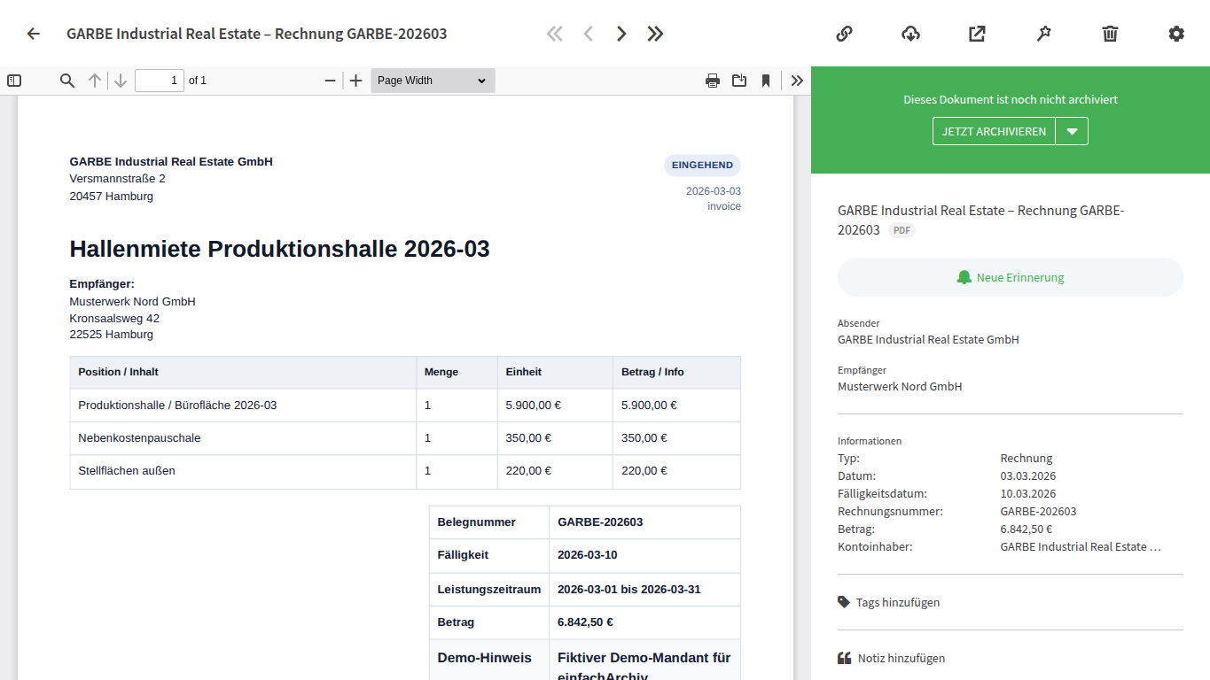The image size is (1210, 680).
Task: Click Typ value Rechnung
Action: tap(1026, 458)
